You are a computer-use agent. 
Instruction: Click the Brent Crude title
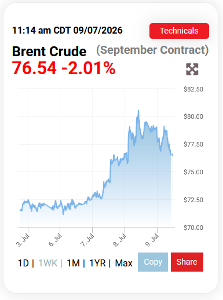pyautogui.click(x=49, y=52)
